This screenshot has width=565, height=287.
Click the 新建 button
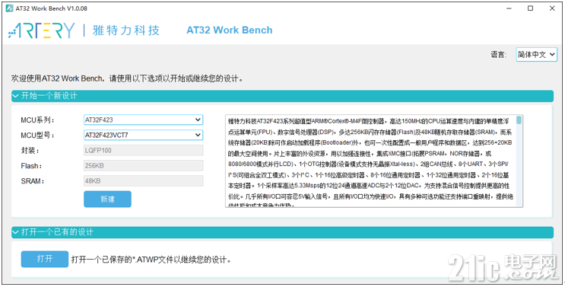pyautogui.click(x=107, y=199)
